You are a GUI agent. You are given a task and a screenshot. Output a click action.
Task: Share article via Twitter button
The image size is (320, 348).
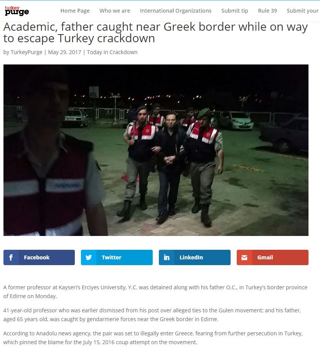pos(117,257)
